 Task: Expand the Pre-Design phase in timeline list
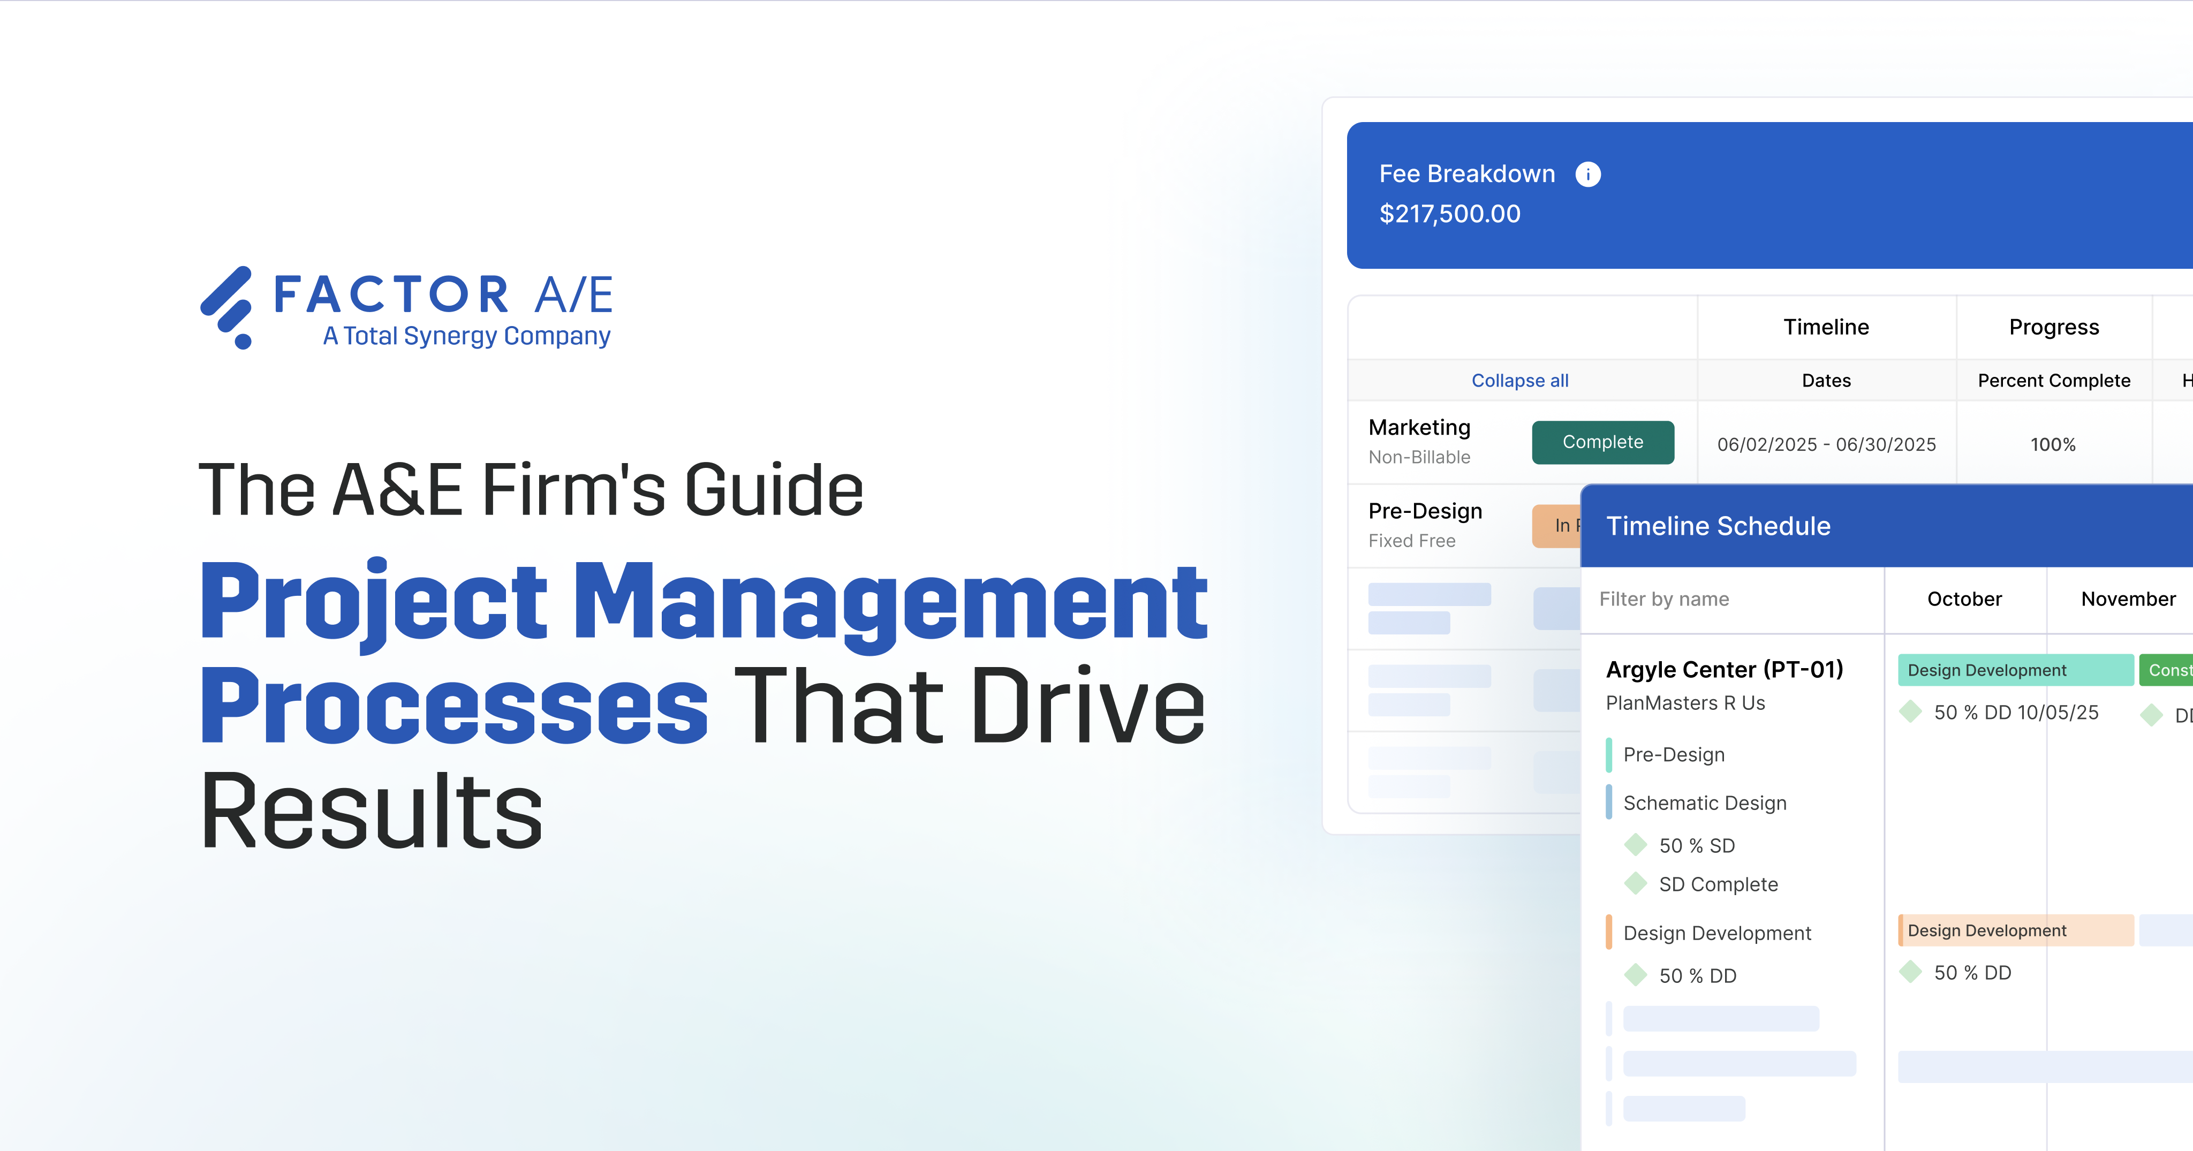[1674, 755]
